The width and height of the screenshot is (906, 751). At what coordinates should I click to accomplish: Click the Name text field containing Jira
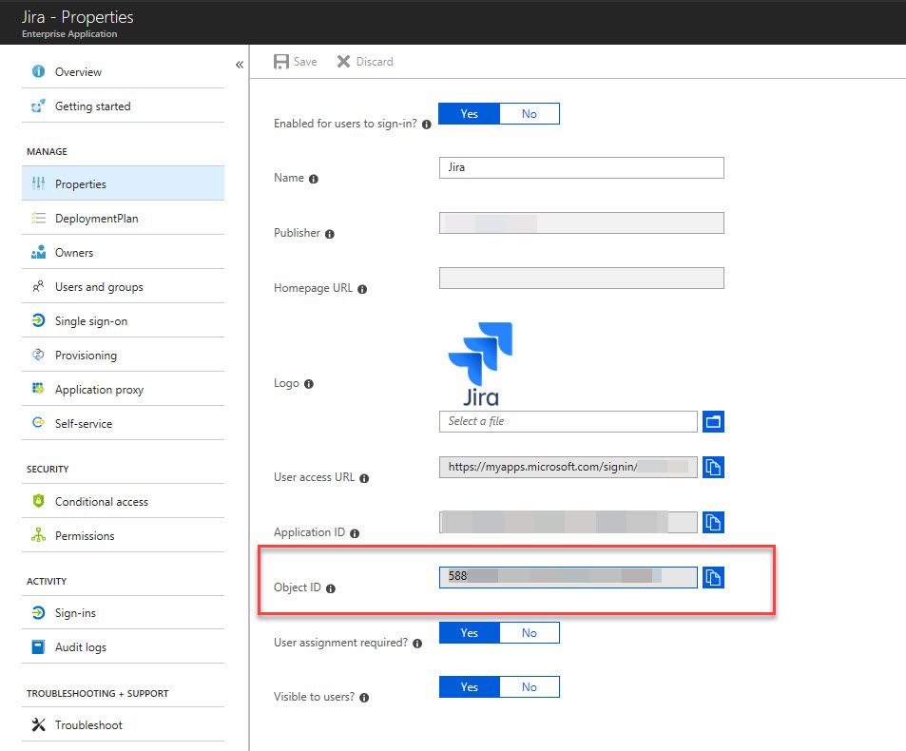click(x=581, y=167)
